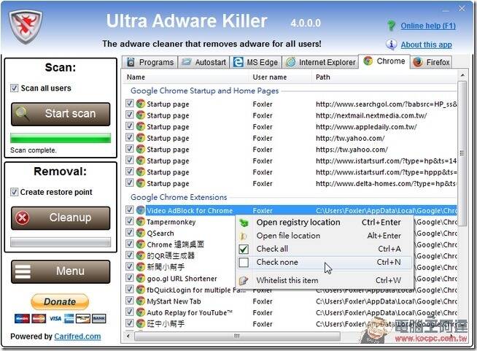
Task: Click the blue info icon beside About
Action: 391,45
